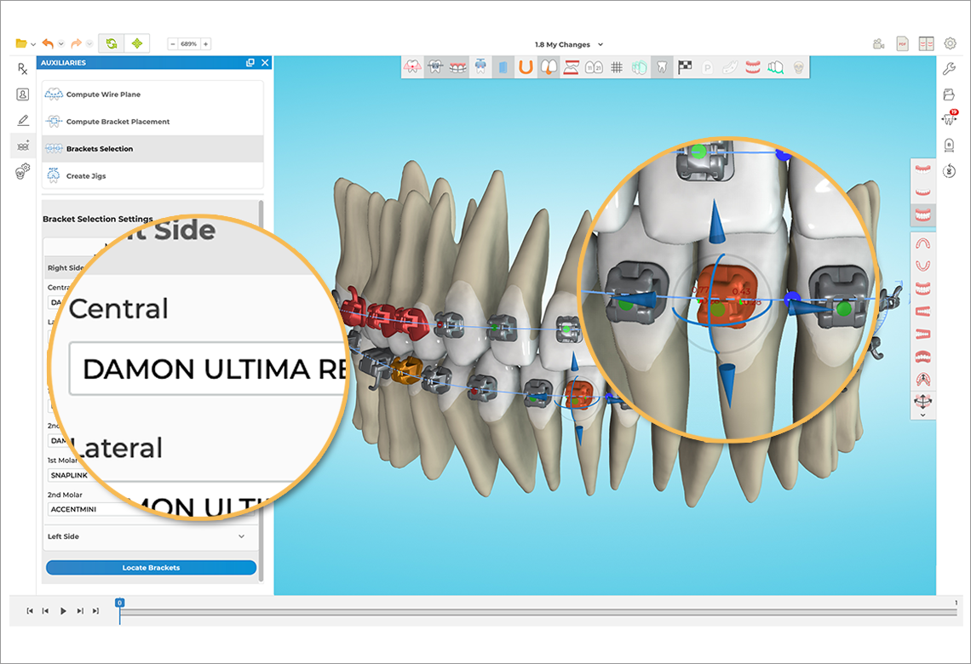This screenshot has width=971, height=664.
Task: Click the Rx icon in the left sidebar
Action: coord(23,68)
